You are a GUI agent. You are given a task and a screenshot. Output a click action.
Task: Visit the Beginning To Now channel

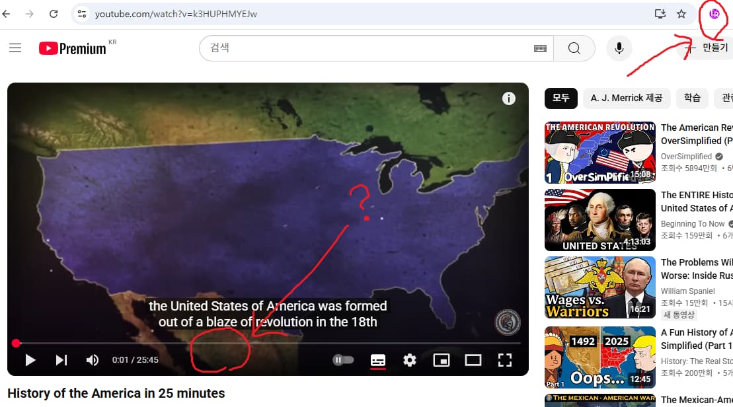pyautogui.click(x=693, y=224)
